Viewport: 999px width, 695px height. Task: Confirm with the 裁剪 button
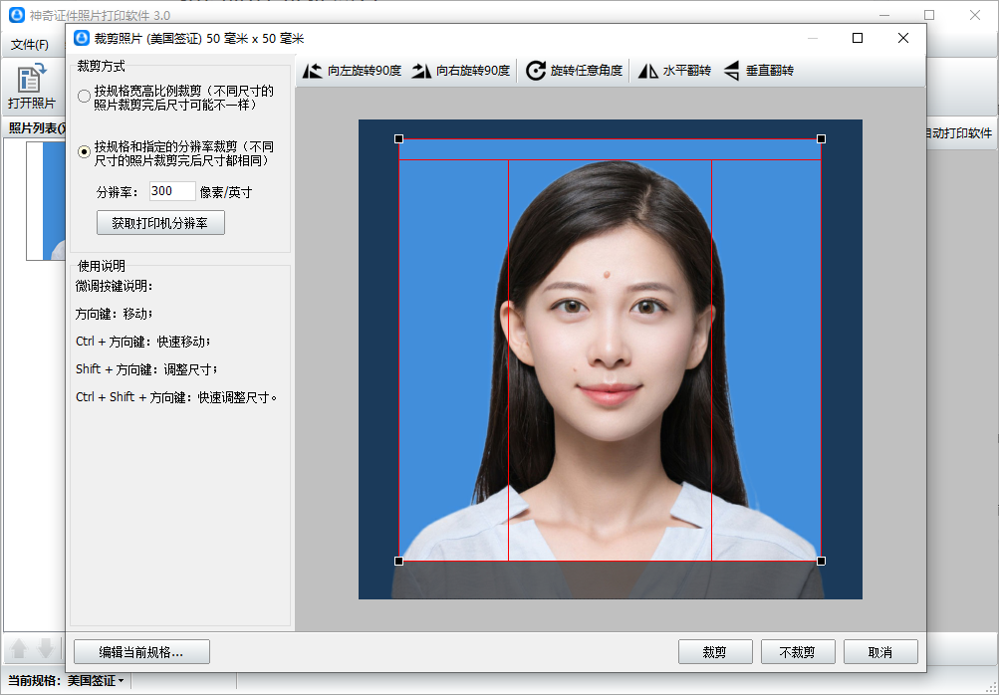(714, 652)
